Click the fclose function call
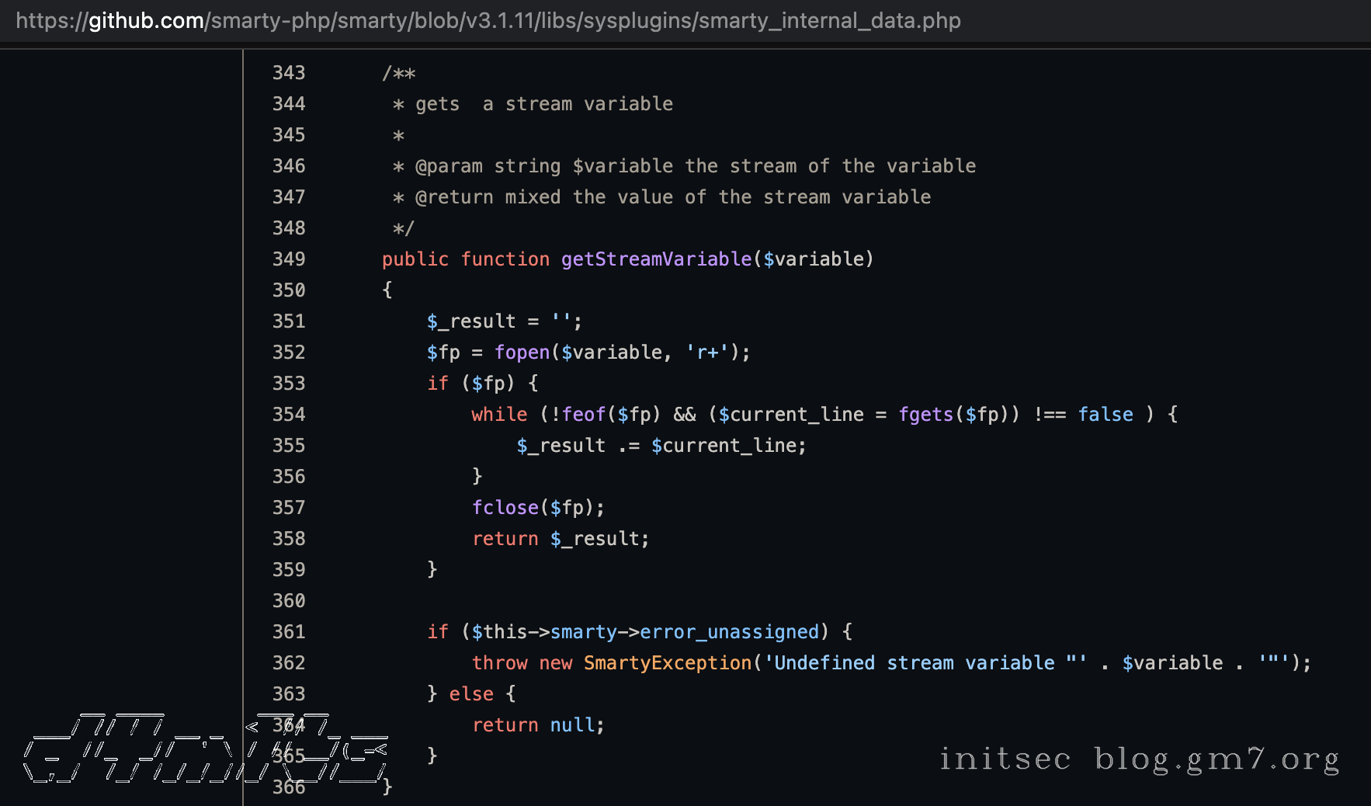 [505, 508]
